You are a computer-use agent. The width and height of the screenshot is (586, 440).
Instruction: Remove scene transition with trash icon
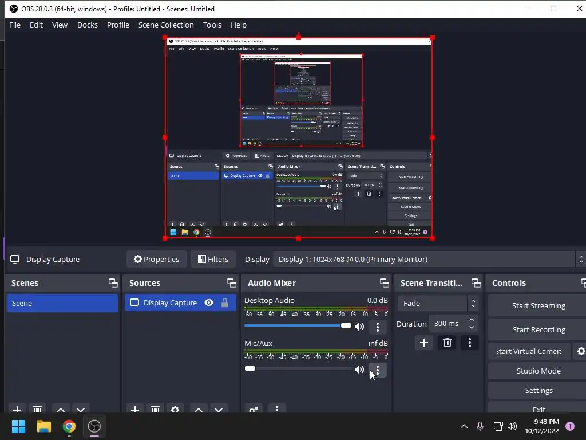pyautogui.click(x=447, y=343)
